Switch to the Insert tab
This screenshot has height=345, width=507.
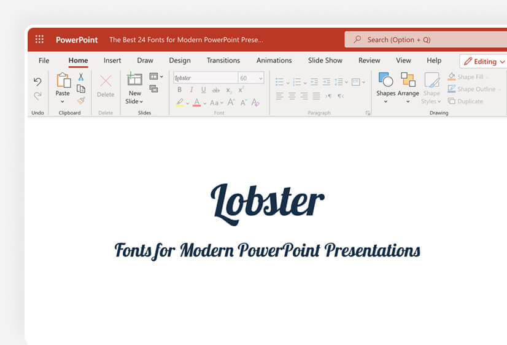[x=112, y=60]
